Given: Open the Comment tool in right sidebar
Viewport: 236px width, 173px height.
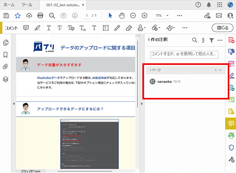Looking at the screenshot, I should 231,123.
